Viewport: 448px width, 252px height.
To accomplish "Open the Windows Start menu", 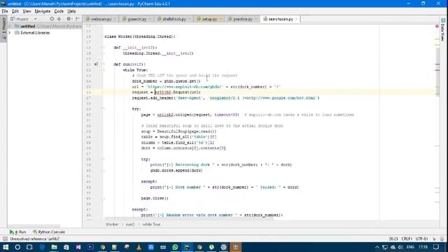I will click(6, 247).
